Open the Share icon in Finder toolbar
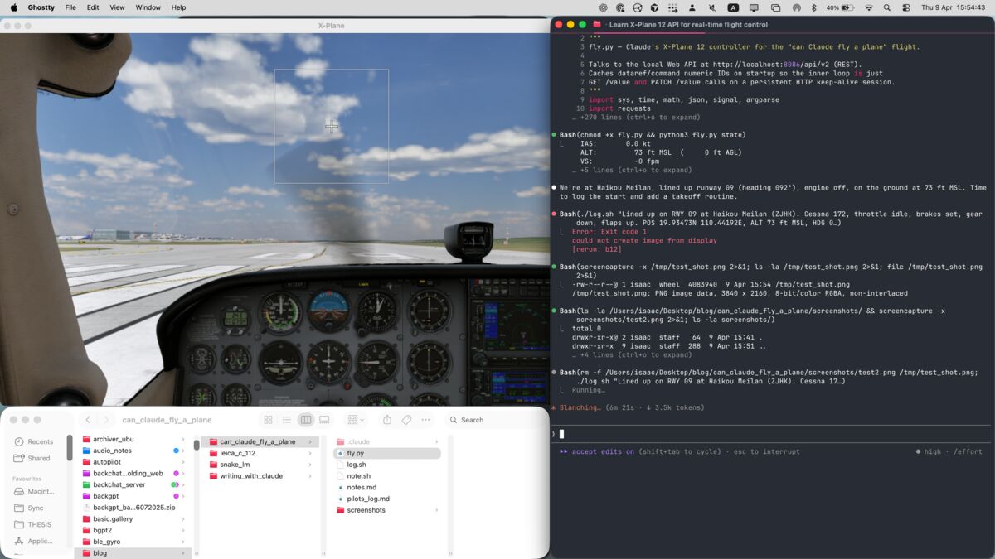 point(388,420)
